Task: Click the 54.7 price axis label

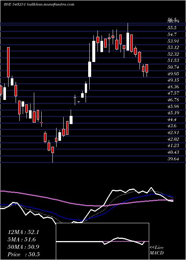Action: [x=172, y=35]
